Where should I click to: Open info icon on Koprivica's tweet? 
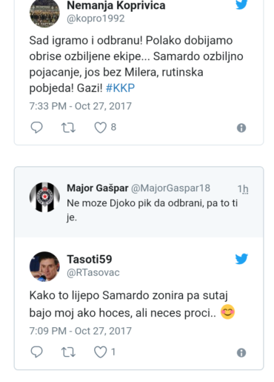click(x=241, y=128)
